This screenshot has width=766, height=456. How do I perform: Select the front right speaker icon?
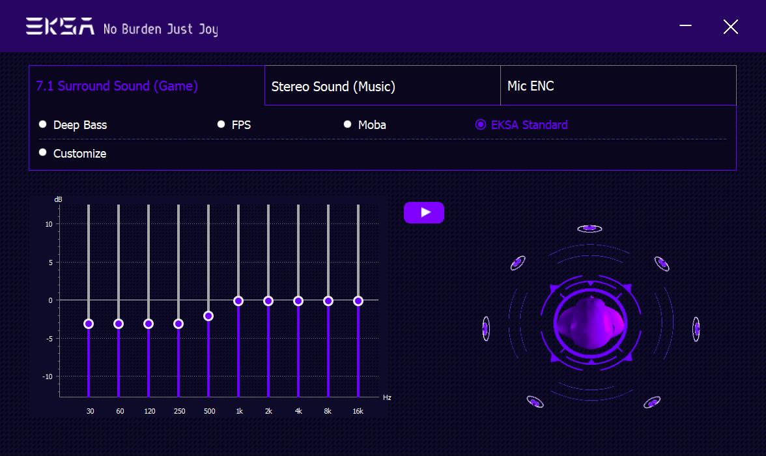662,263
